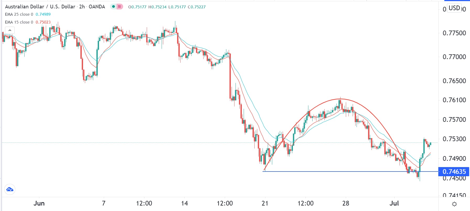This screenshot has height=211, width=470.
Task: Click the OANDA source label
Action: tap(97, 7)
